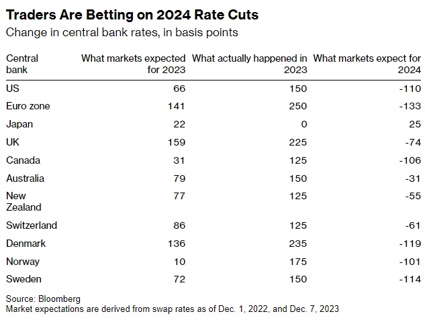Click the Canada row label

[23, 160]
